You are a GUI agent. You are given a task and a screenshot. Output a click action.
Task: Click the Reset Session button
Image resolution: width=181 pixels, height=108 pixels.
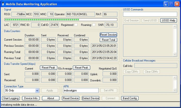[108, 35]
